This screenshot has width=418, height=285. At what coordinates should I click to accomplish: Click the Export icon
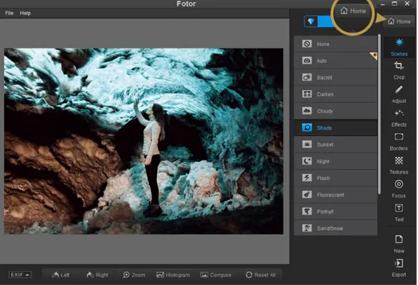pyautogui.click(x=399, y=267)
